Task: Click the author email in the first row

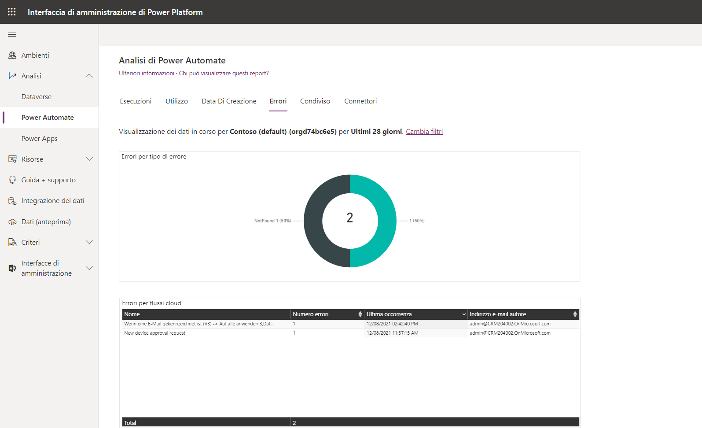Action: [x=510, y=324]
